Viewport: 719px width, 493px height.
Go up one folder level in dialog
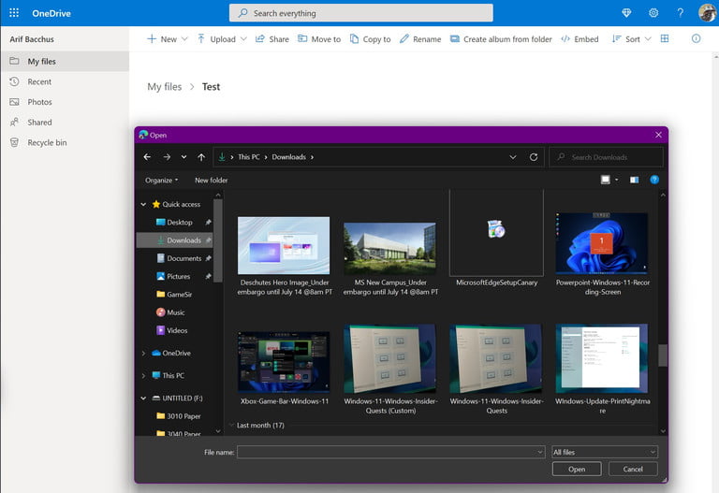click(201, 157)
